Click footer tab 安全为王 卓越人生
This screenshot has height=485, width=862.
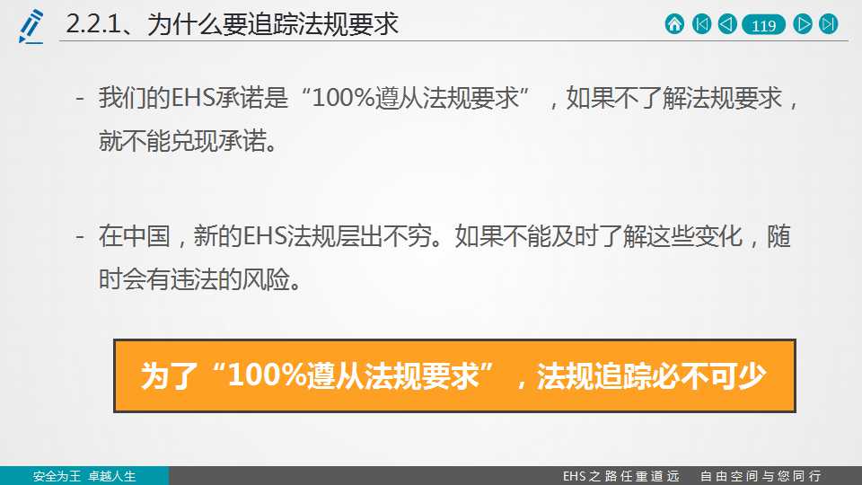point(84,476)
